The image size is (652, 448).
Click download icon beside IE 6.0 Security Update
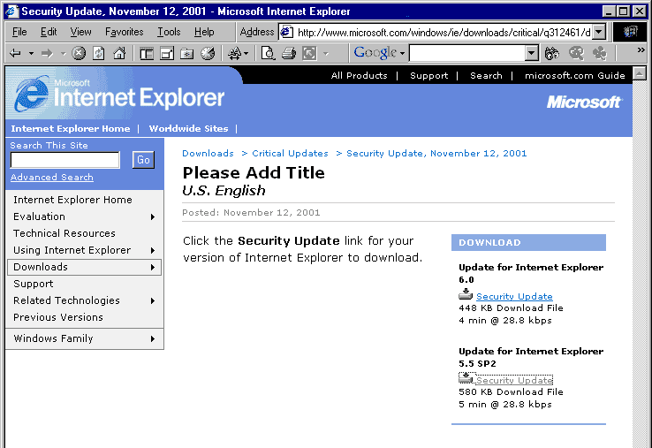tap(466, 294)
